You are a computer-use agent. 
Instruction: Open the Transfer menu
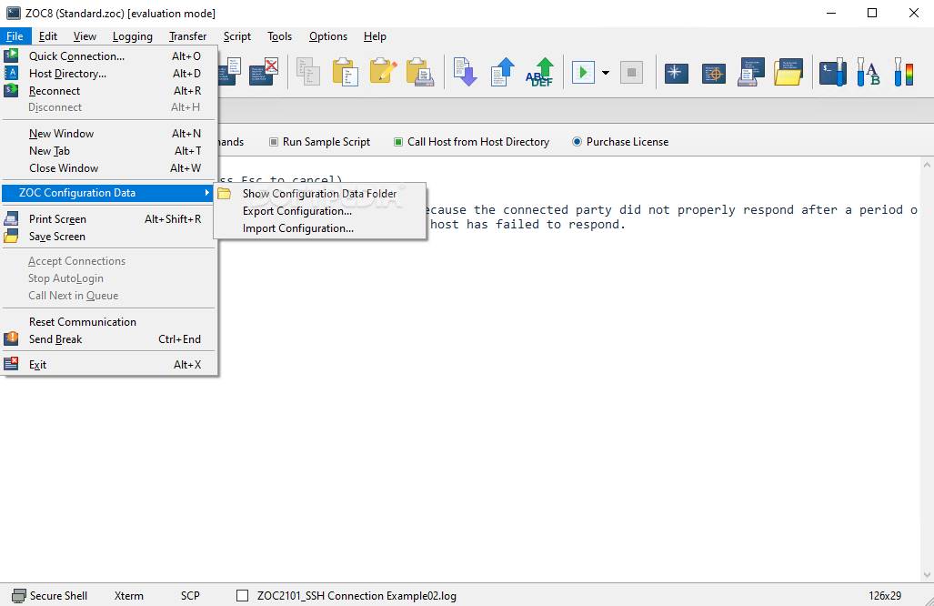187,36
